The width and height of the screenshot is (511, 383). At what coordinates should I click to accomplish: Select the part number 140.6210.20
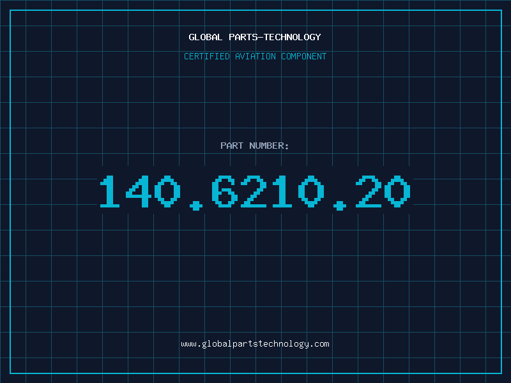click(255, 192)
